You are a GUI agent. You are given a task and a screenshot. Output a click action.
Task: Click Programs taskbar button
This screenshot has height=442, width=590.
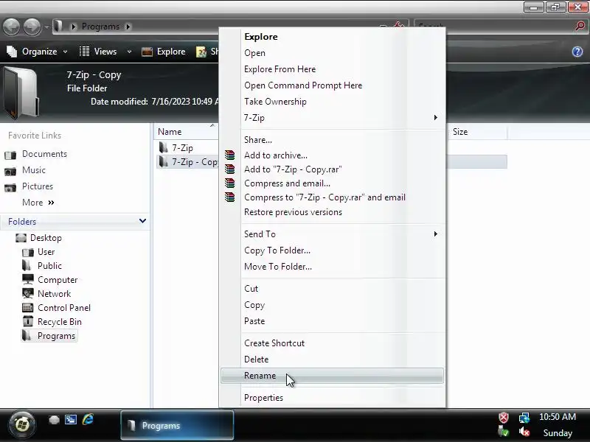(x=177, y=425)
